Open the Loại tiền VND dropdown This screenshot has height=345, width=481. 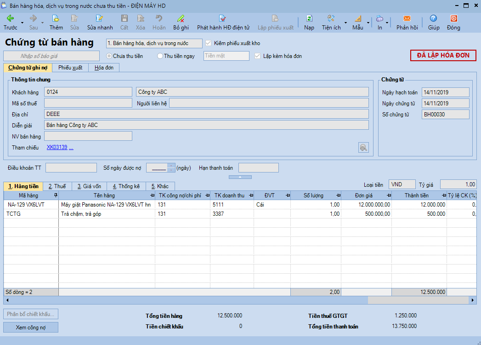(402, 184)
